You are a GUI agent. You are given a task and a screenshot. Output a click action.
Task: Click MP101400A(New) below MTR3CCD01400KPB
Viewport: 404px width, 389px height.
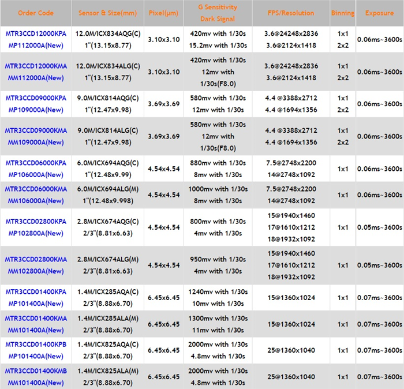[x=36, y=356]
